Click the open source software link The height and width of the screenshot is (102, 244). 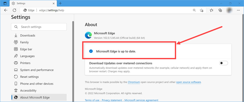(x=188, y=82)
